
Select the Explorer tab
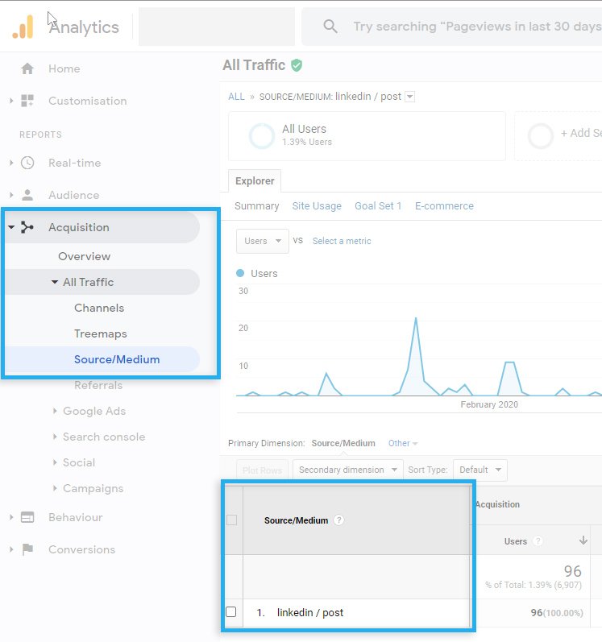tap(255, 181)
